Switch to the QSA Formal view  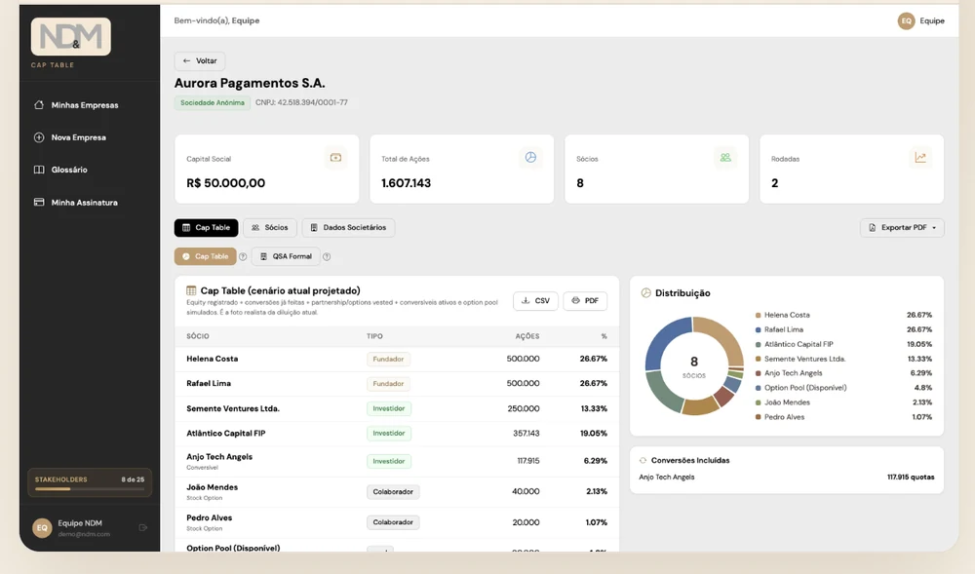point(286,256)
